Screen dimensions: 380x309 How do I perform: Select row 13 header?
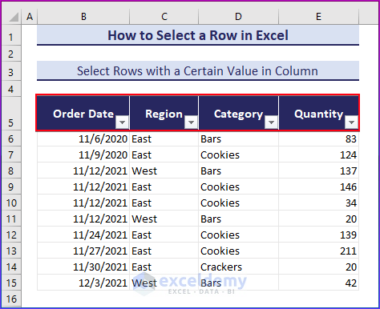tap(11, 251)
